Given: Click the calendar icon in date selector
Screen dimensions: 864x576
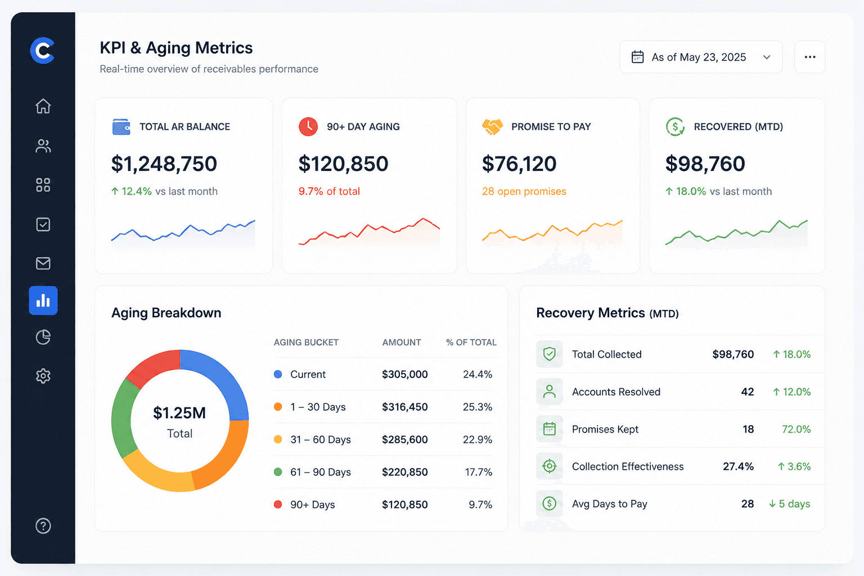Looking at the screenshot, I should [x=637, y=57].
